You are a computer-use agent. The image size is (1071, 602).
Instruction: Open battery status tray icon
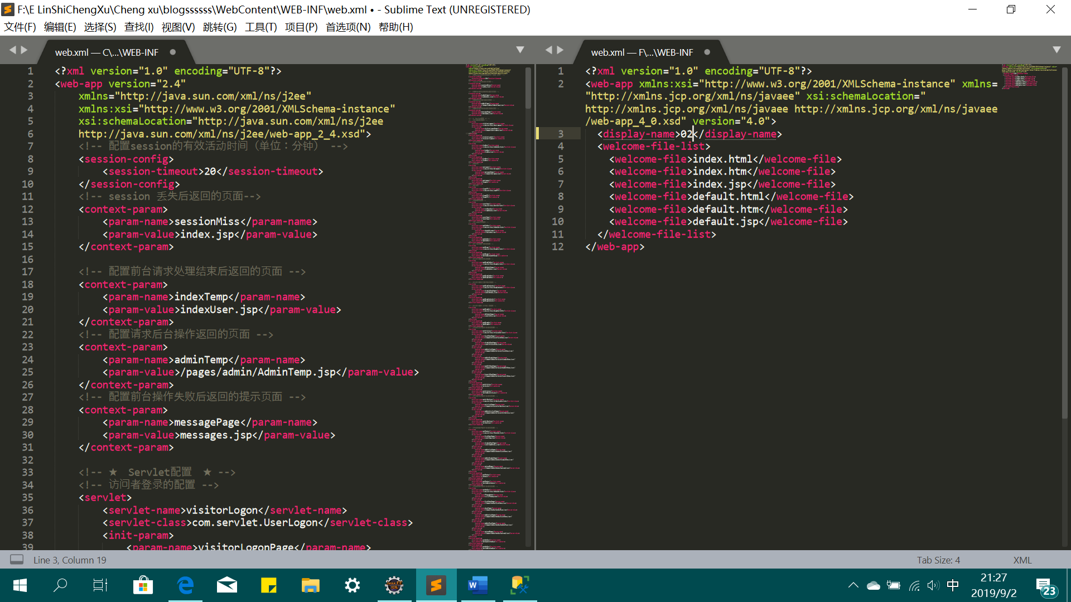[894, 585]
